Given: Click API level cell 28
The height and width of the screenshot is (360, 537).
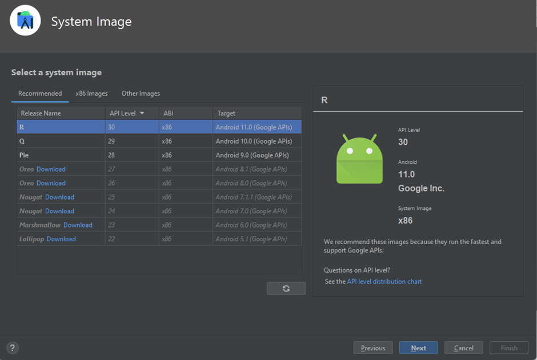Looking at the screenshot, I should pos(132,155).
